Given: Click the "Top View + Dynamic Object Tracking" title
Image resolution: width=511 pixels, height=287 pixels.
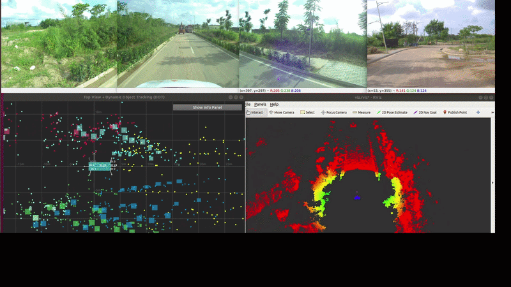Looking at the screenshot, I should [x=124, y=97].
